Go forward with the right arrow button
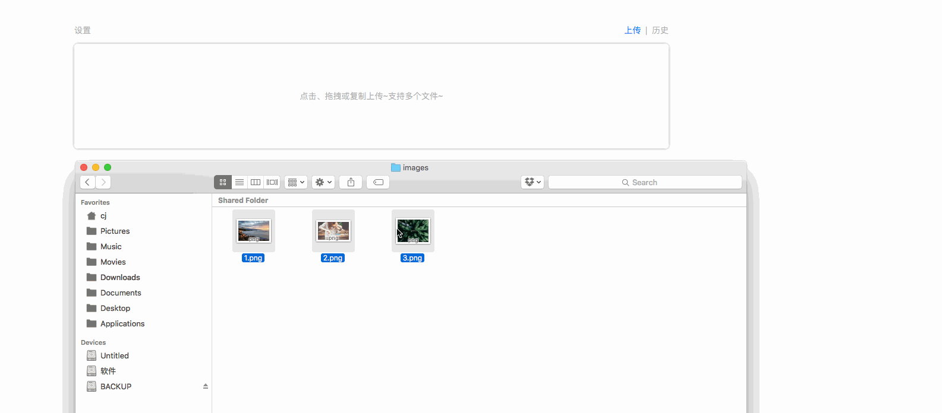942x413 pixels. (103, 182)
